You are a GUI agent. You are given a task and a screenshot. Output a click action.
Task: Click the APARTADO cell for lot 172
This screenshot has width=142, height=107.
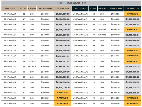pos(133,61)
